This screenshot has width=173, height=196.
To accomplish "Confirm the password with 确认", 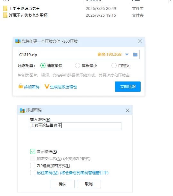I will [62, 184].
